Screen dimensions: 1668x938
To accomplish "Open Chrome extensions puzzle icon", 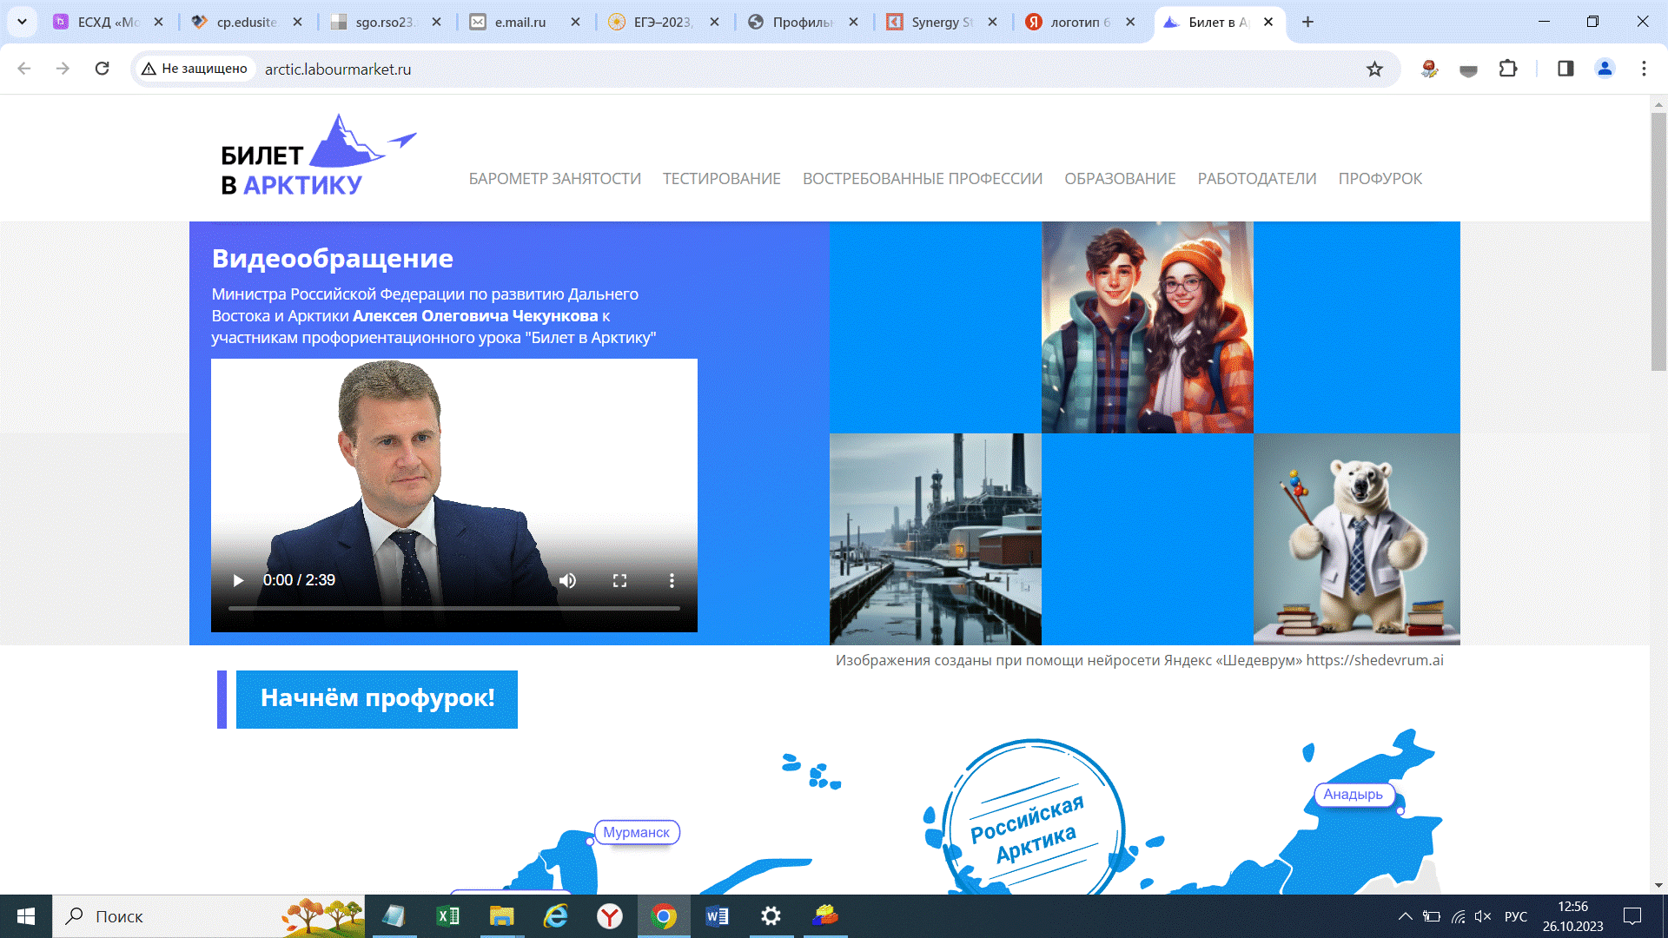I will click(x=1508, y=69).
